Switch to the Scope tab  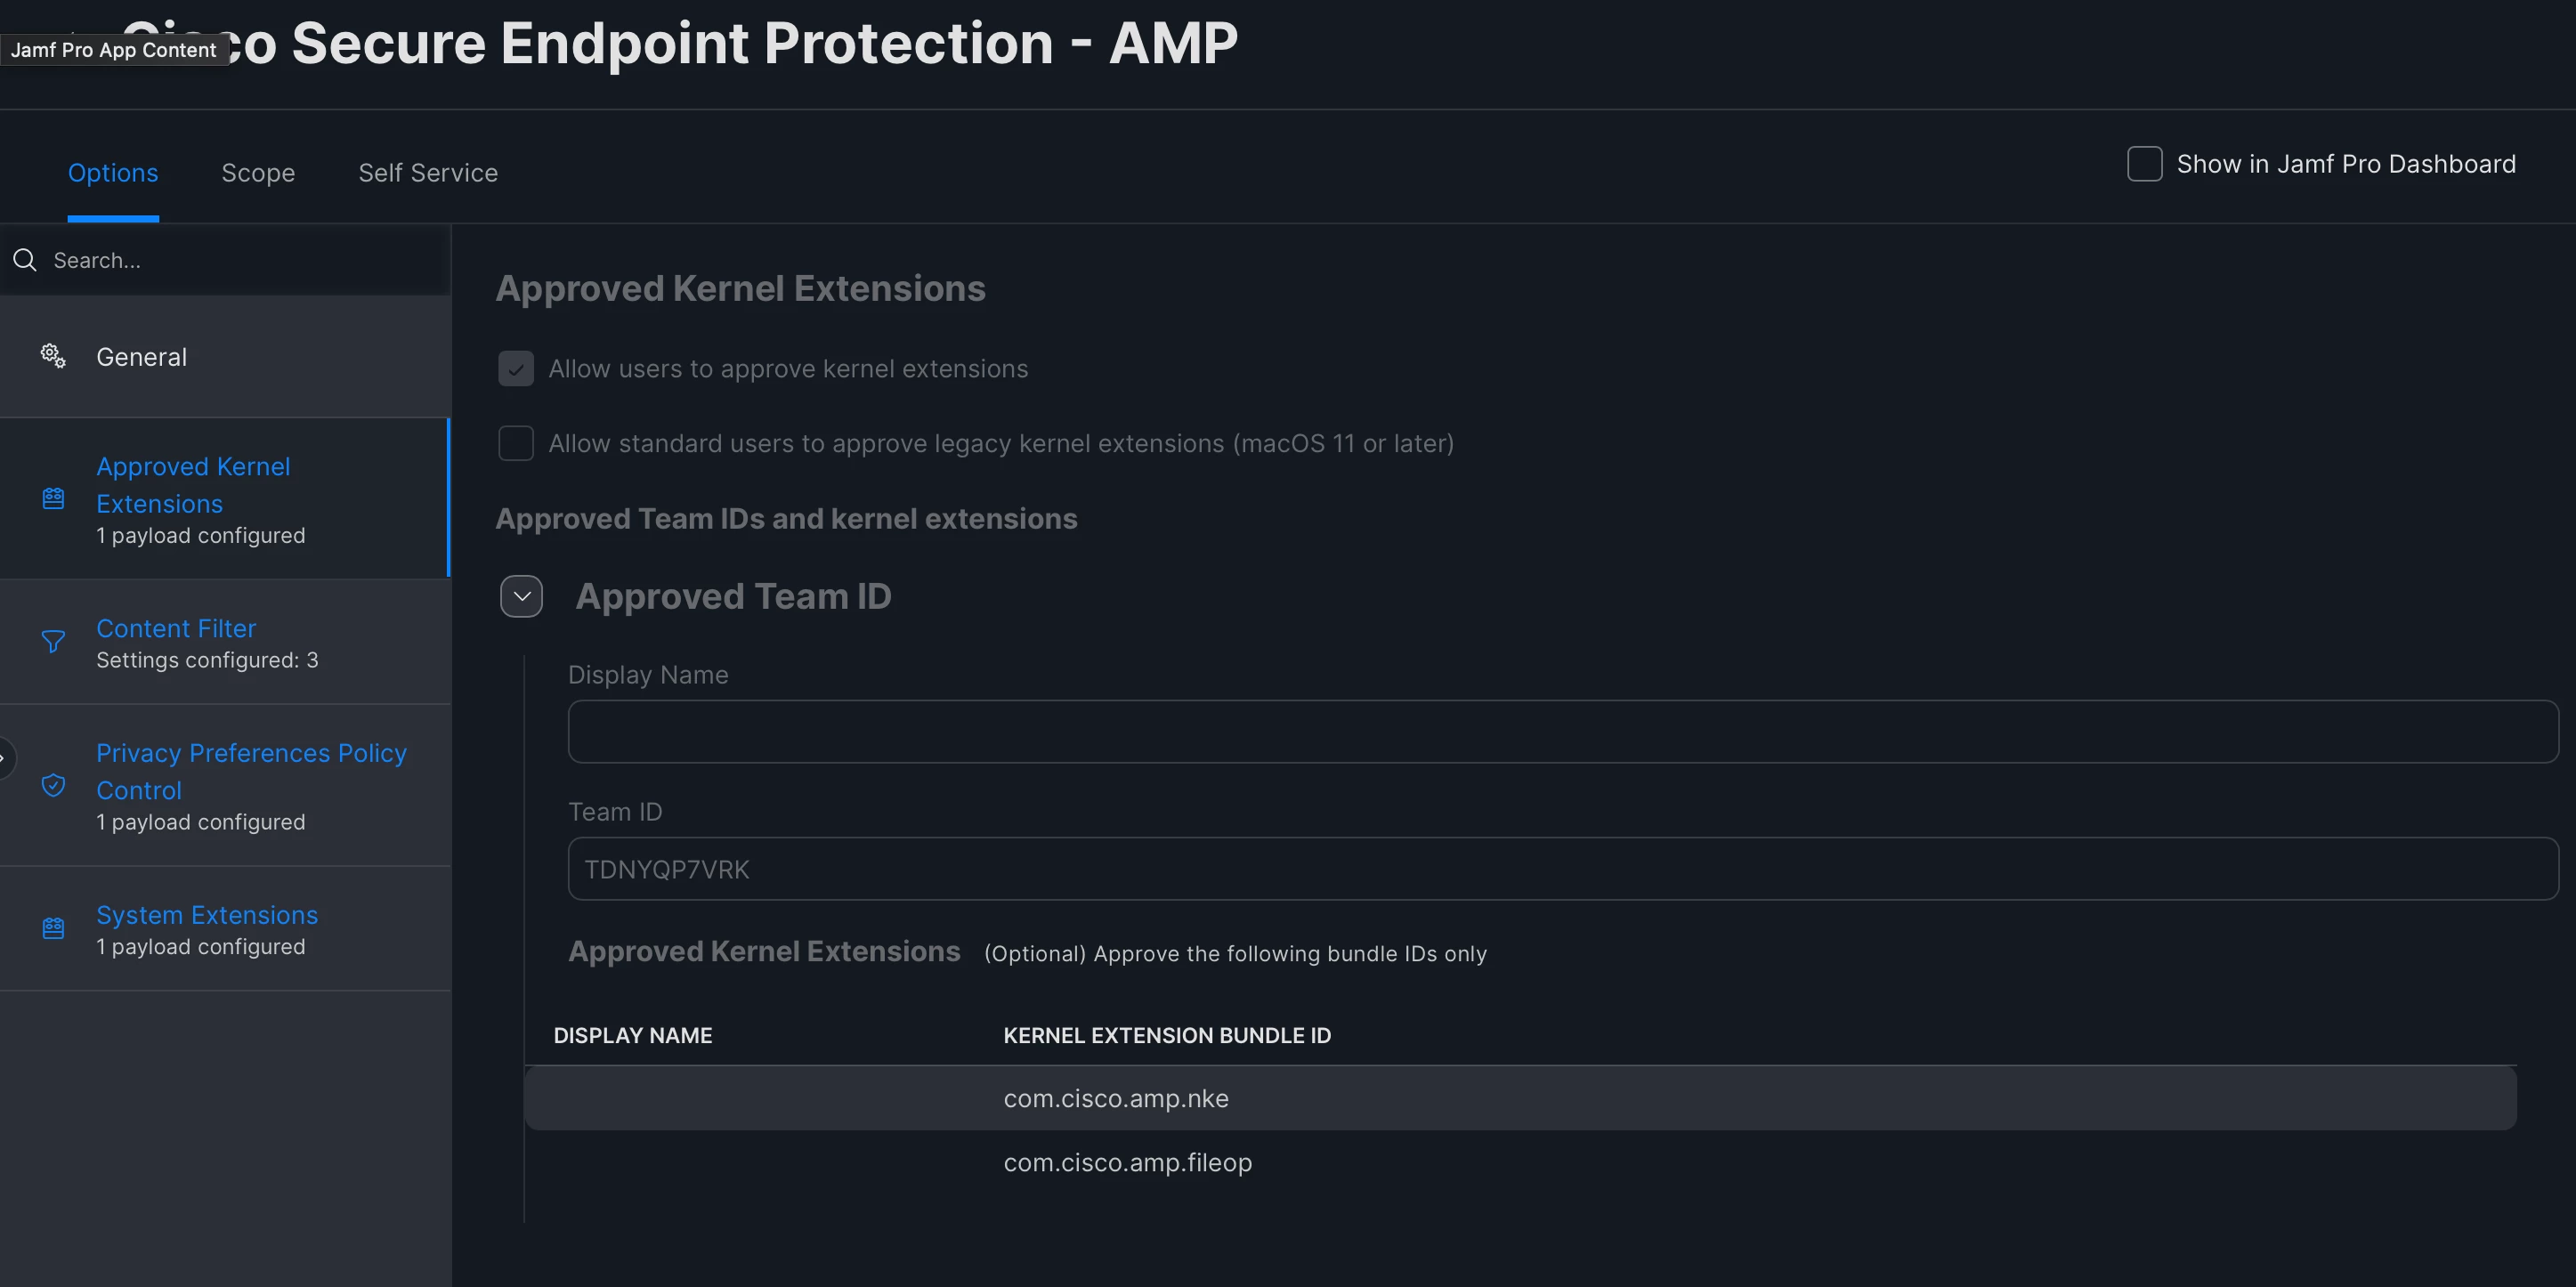258,173
